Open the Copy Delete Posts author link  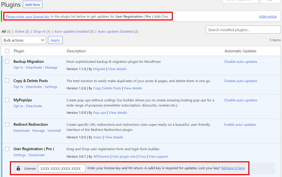(x=107, y=88)
